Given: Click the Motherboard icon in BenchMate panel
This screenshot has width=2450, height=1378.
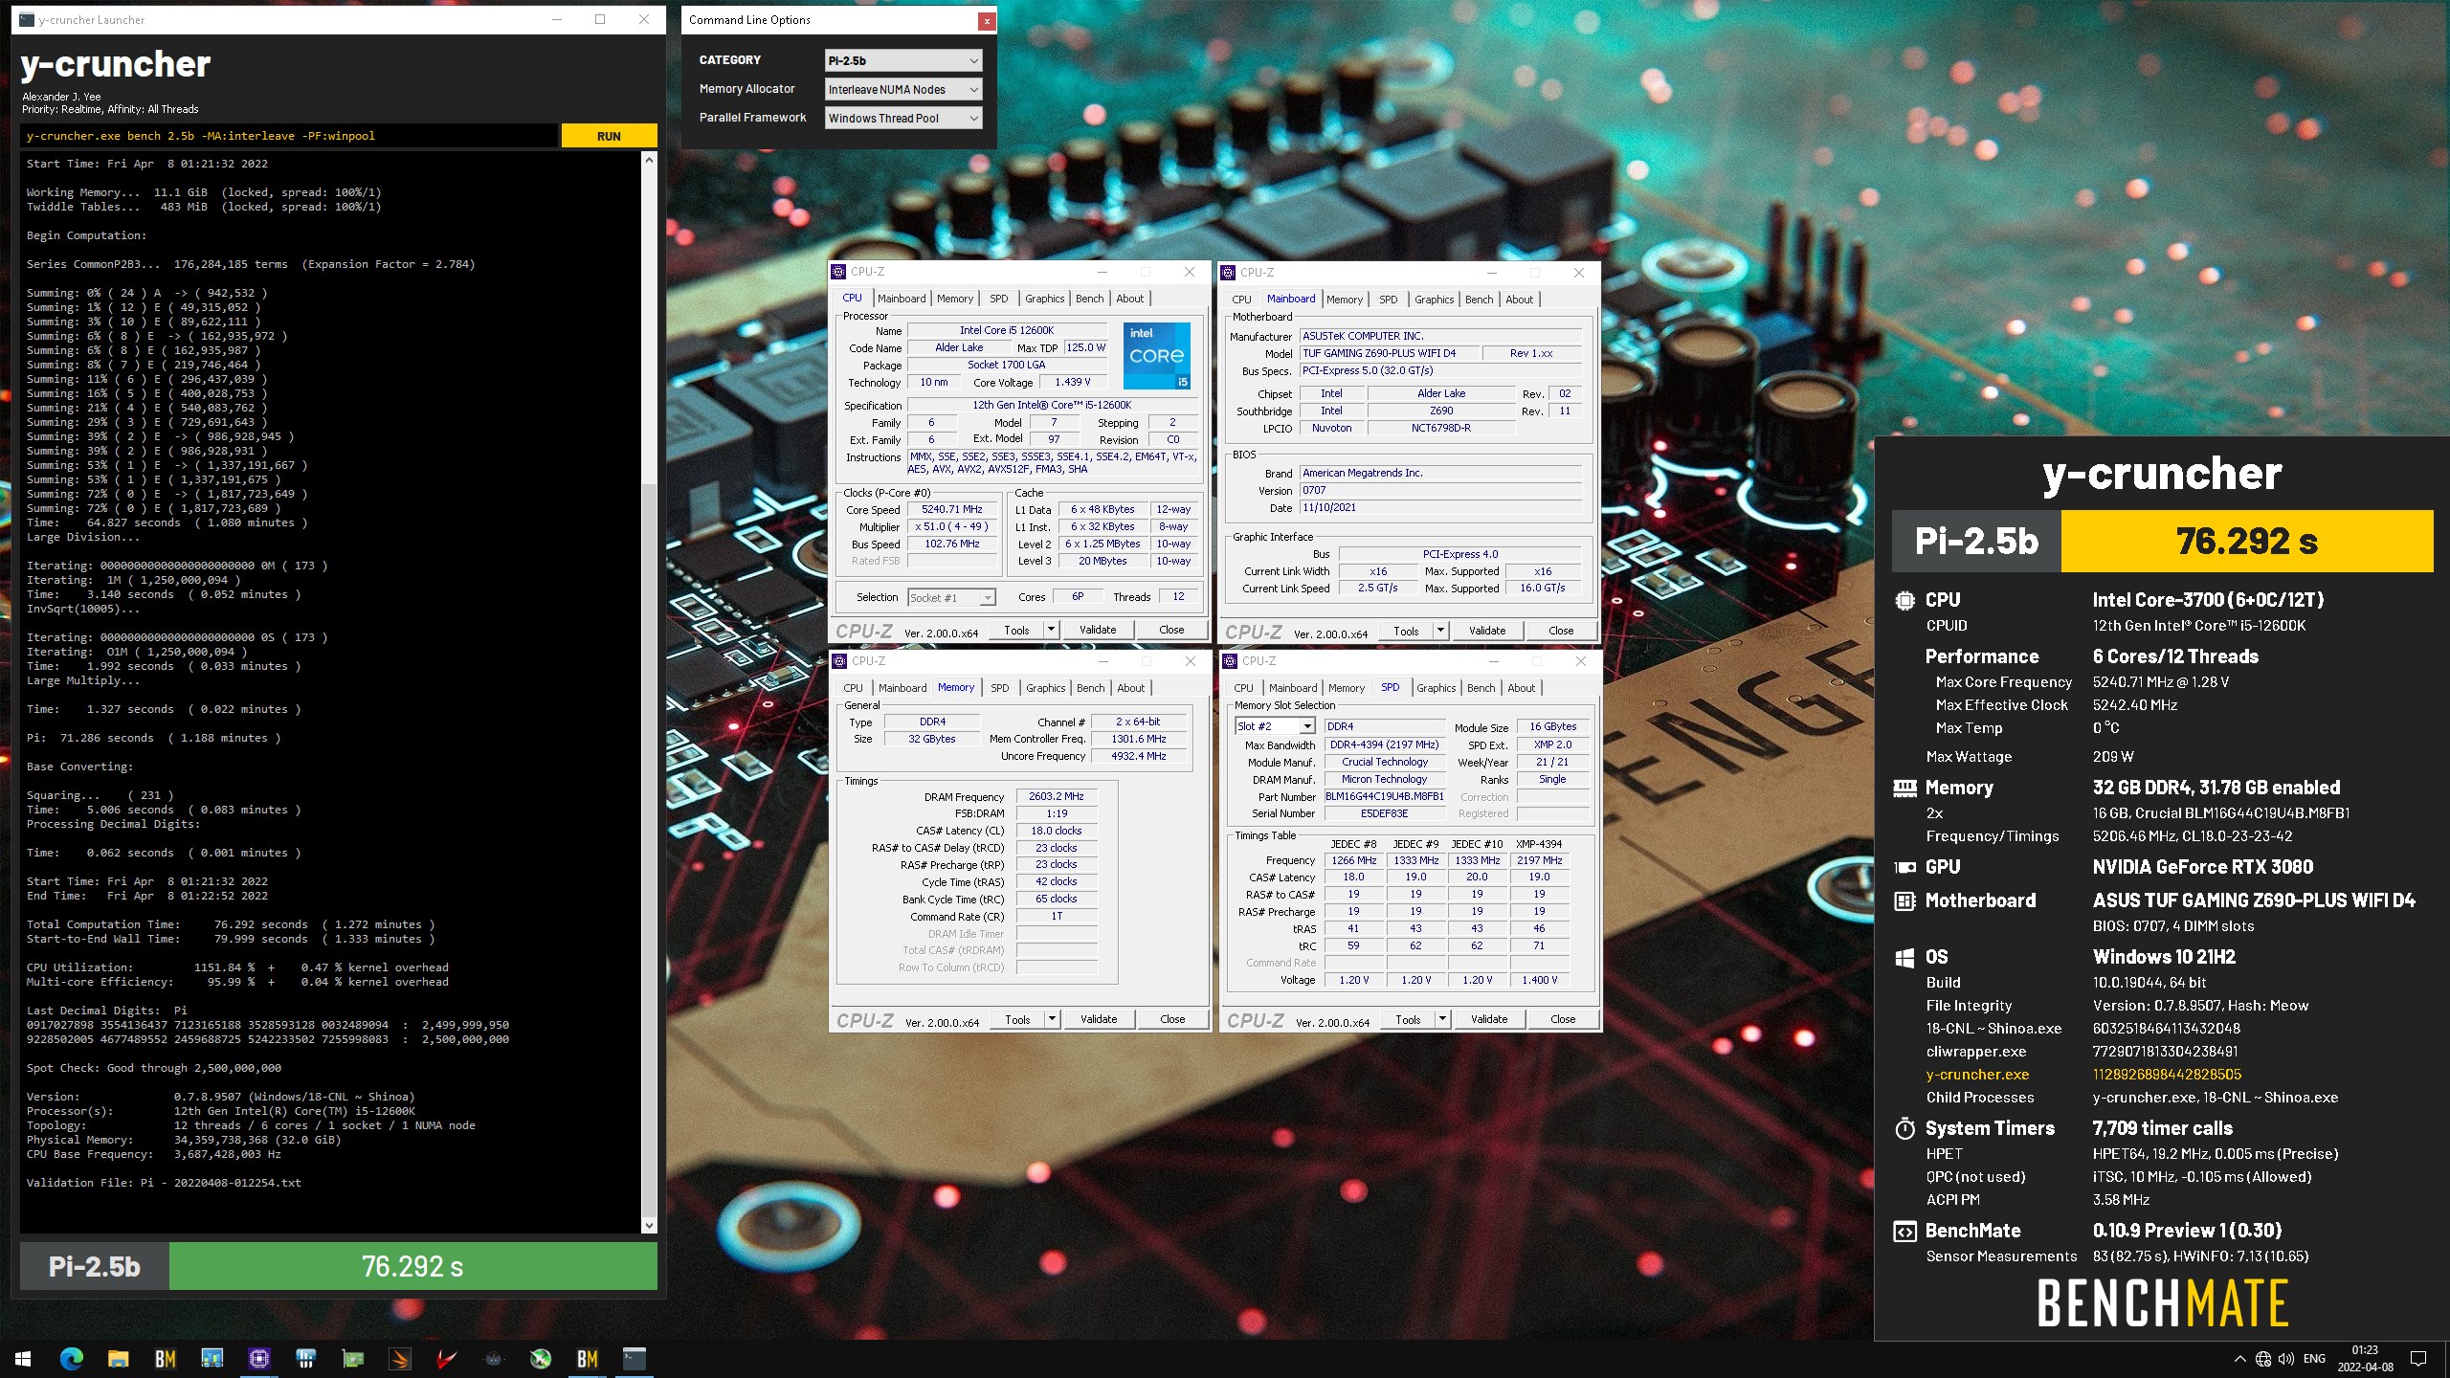Looking at the screenshot, I should [x=1904, y=900].
